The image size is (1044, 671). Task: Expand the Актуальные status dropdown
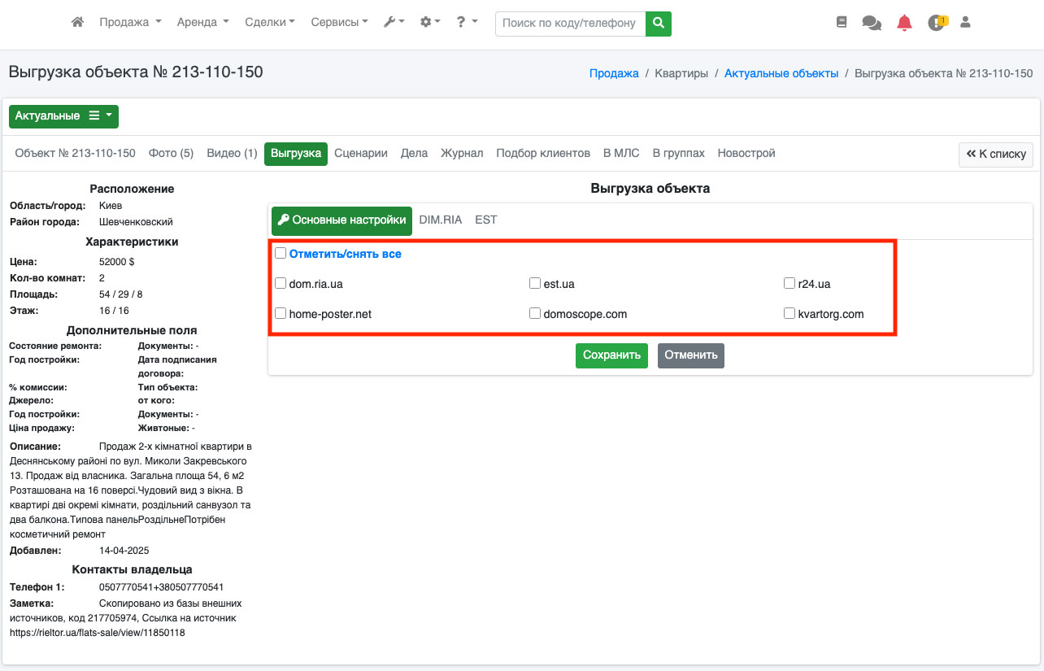[x=63, y=116]
